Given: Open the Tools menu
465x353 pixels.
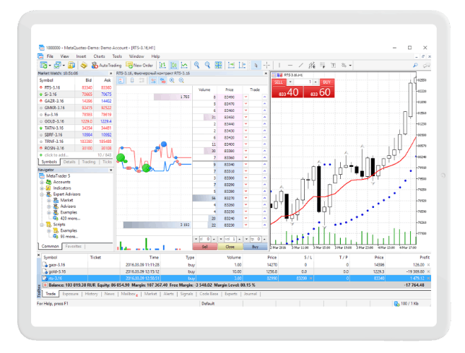Looking at the screenshot, I should [117, 56].
